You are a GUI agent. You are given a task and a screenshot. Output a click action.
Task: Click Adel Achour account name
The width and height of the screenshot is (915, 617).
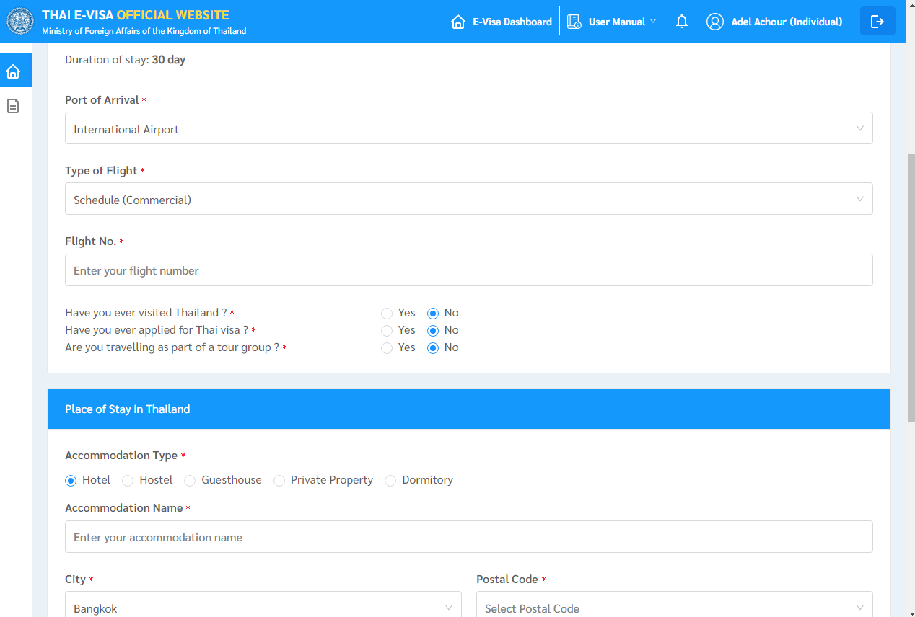786,22
